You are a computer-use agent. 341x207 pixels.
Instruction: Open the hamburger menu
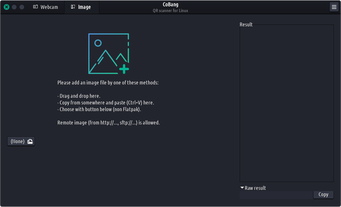click(334, 7)
